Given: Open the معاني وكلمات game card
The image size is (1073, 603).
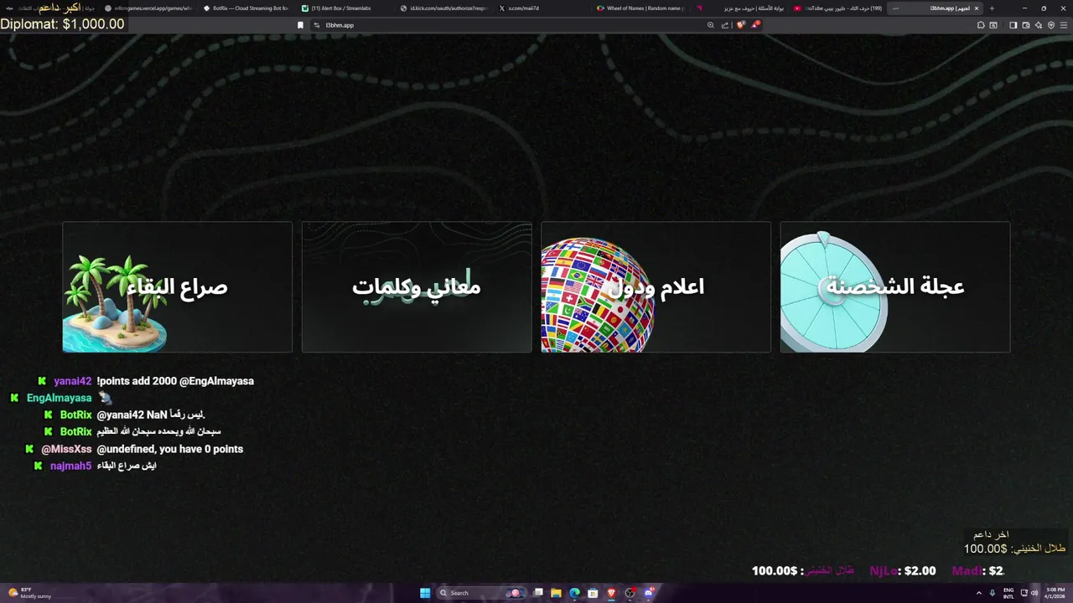Looking at the screenshot, I should (417, 287).
